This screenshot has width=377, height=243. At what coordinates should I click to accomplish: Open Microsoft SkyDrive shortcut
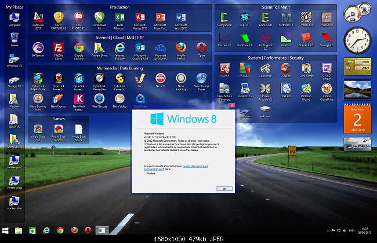point(160,51)
